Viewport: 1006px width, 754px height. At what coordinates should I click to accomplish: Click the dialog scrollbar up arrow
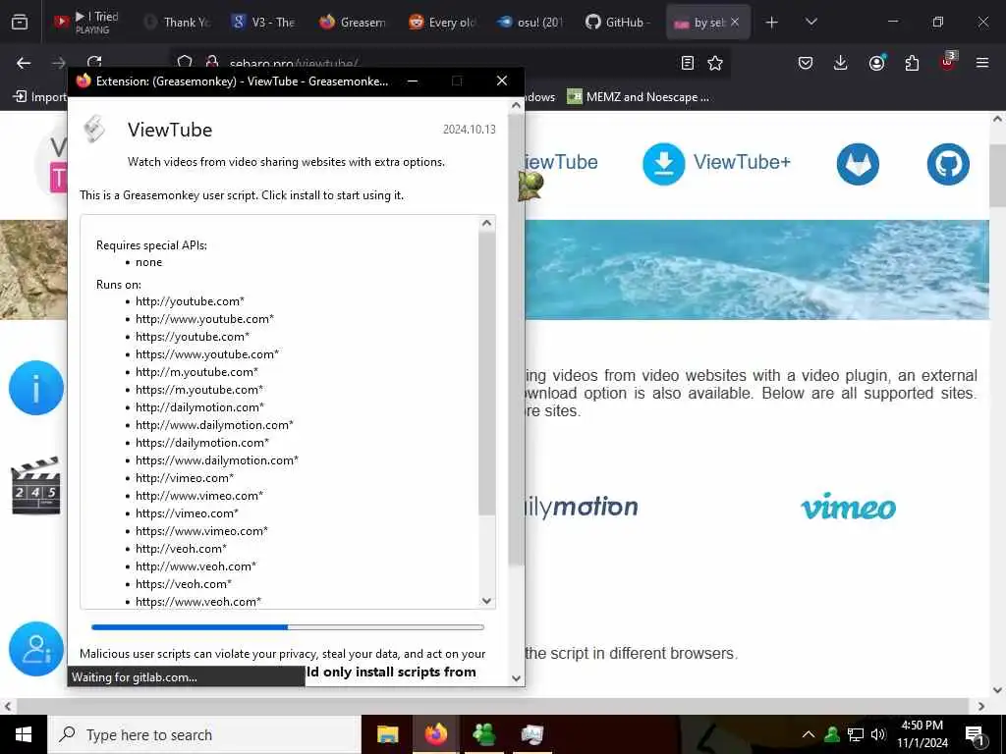click(517, 105)
